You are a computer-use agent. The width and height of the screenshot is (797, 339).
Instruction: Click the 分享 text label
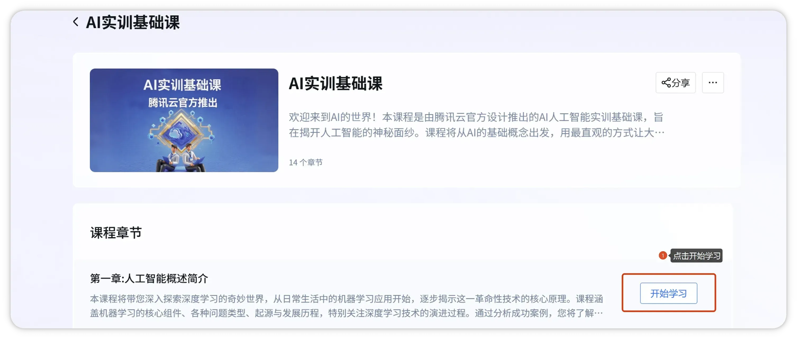coord(681,83)
